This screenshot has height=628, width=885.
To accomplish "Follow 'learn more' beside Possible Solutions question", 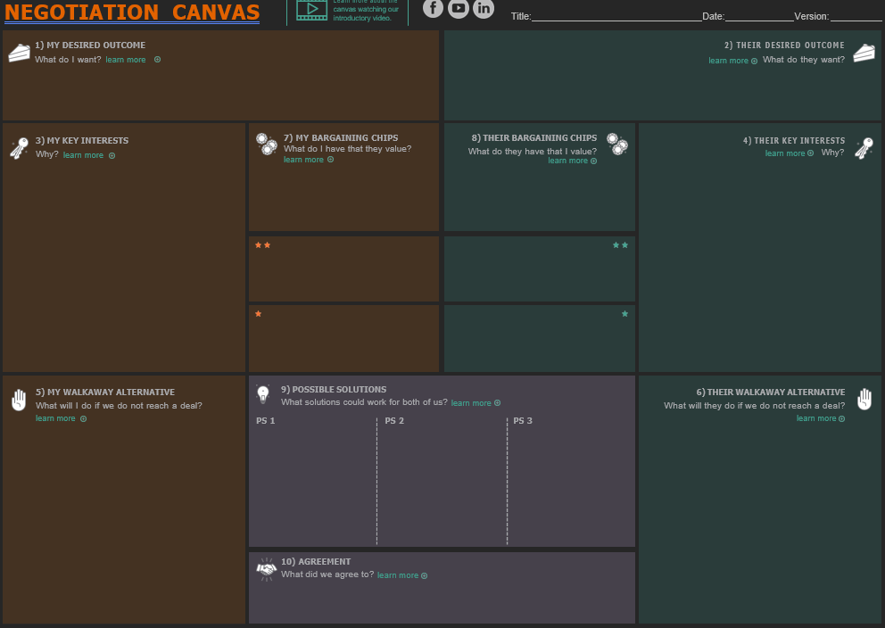I will point(471,403).
